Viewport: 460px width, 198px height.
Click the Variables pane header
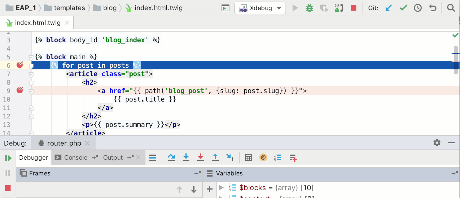click(331, 173)
